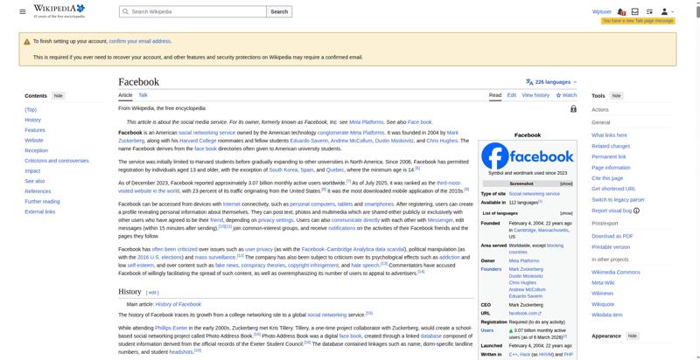Switch to the Talk tab

click(x=143, y=95)
